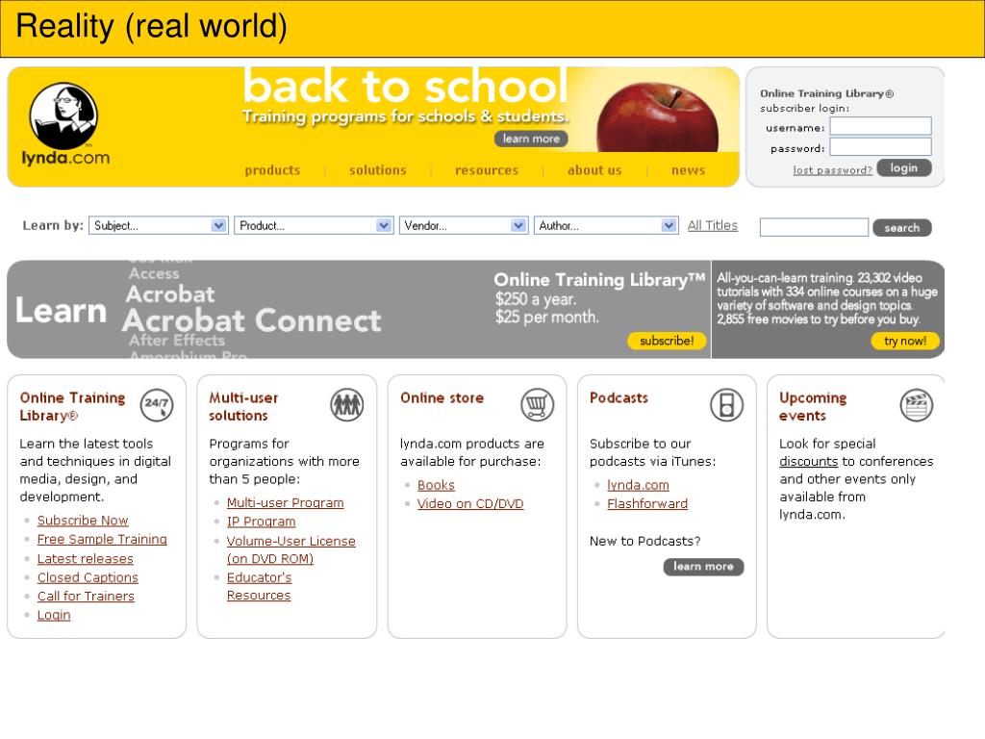Screen dimensions: 985x739
Task: Click the Online Training Library $250 a year text
Action: [x=536, y=299]
